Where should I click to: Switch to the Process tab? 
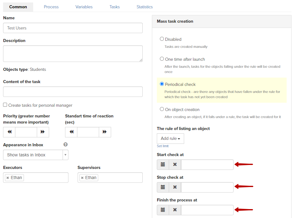(51, 7)
